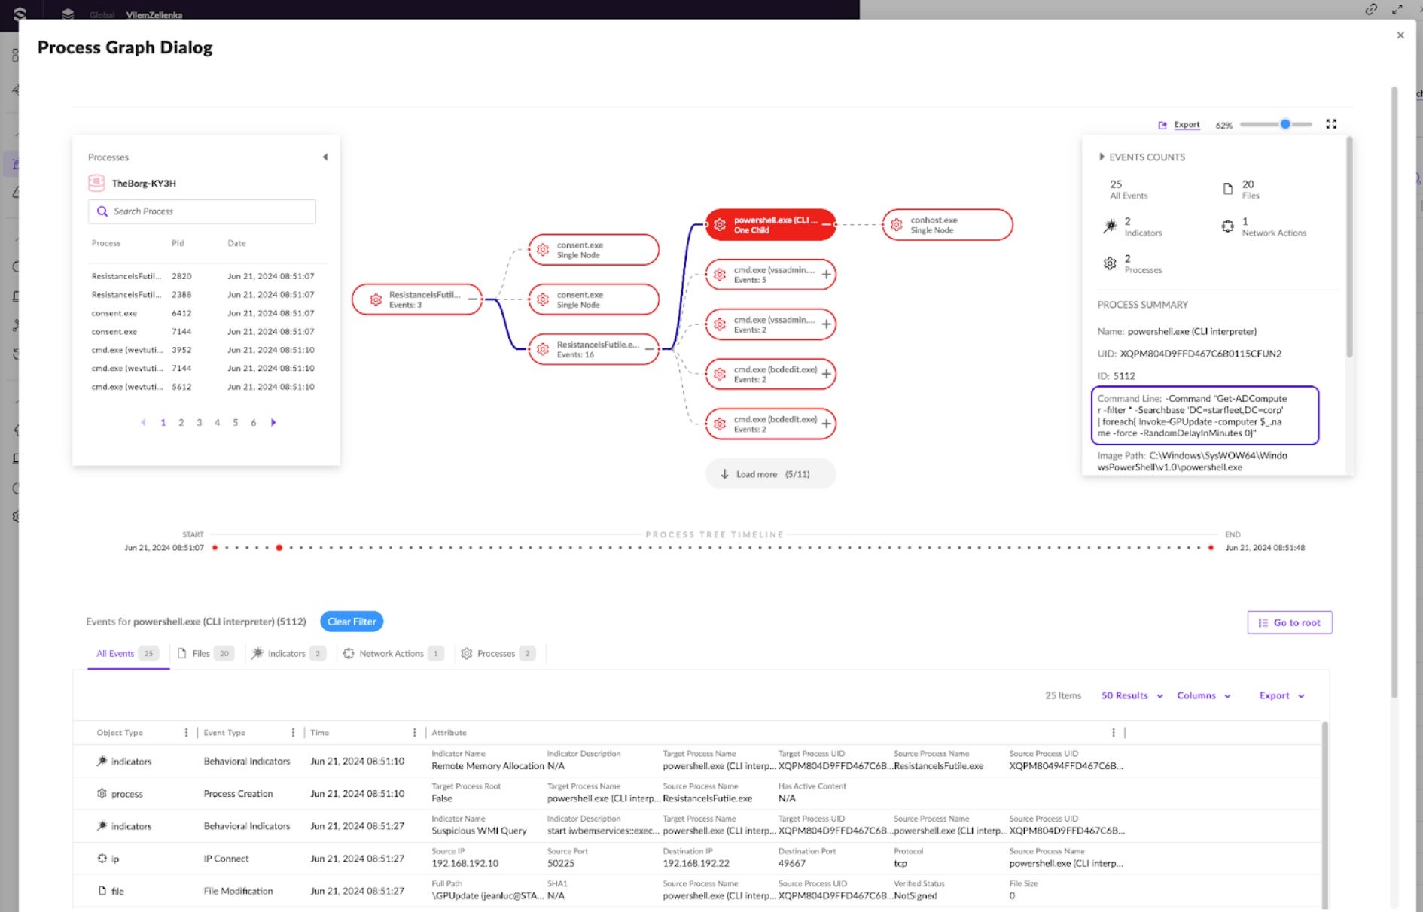Click the search magnifier in Processes panel
The image size is (1423, 912).
coord(102,211)
